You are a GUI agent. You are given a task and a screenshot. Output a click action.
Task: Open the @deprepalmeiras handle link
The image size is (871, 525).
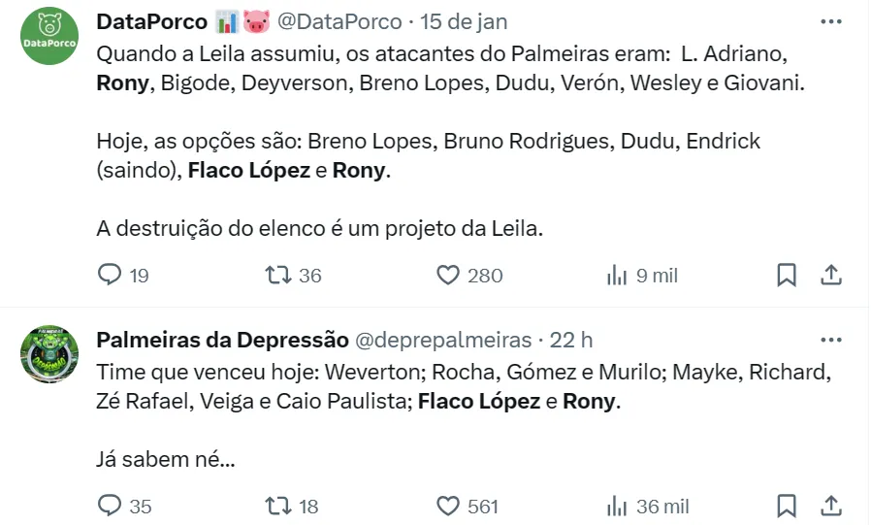pos(443,340)
